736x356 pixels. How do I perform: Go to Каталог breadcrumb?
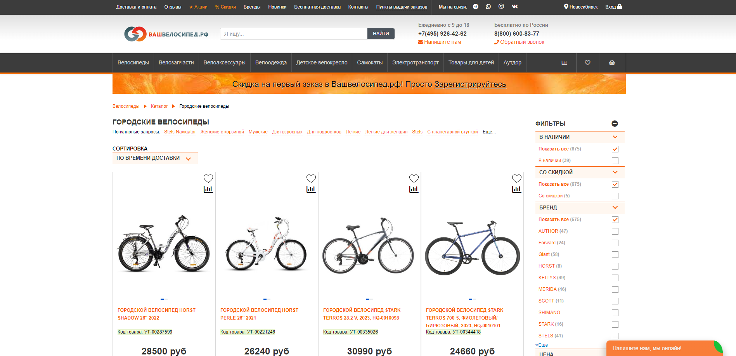coord(159,106)
